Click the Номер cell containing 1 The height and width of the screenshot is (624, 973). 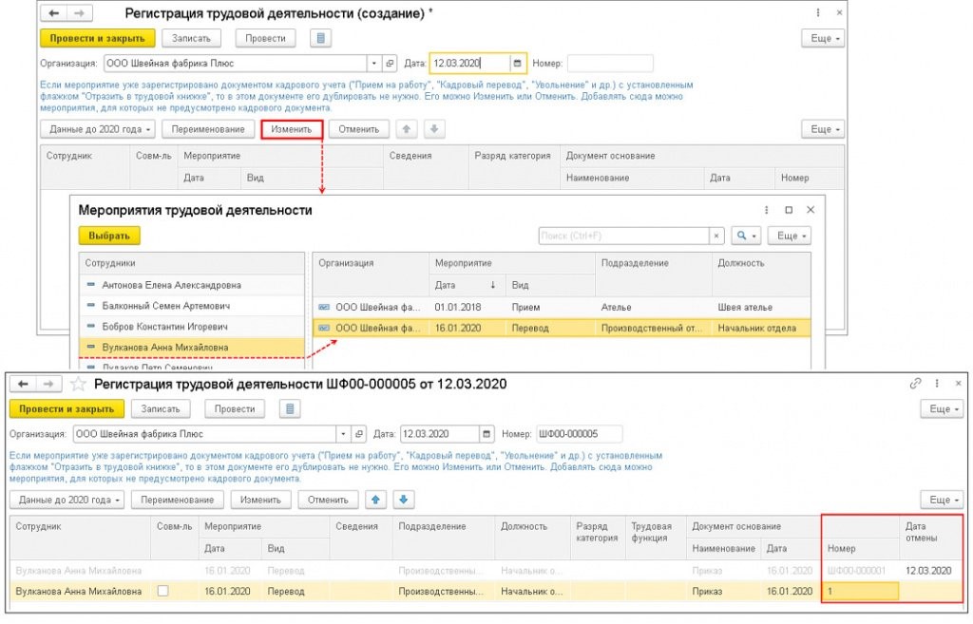click(860, 592)
